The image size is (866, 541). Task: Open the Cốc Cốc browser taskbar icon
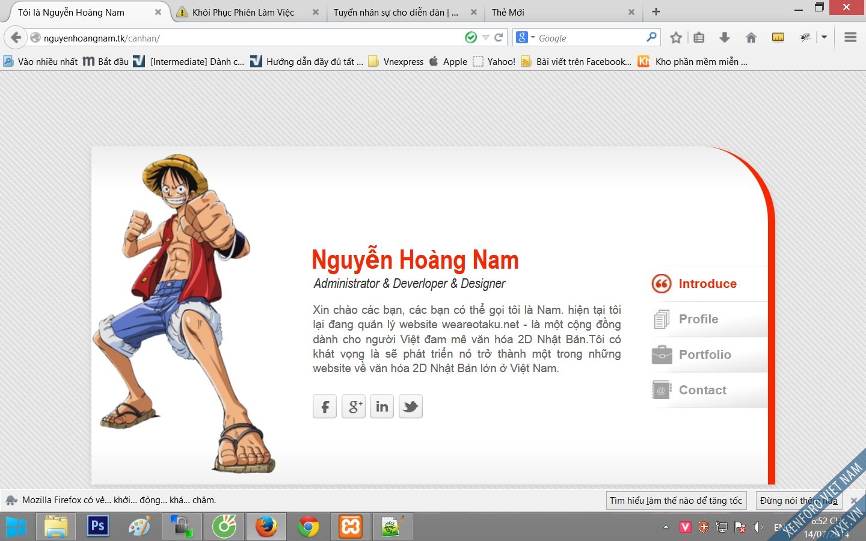[224, 527]
